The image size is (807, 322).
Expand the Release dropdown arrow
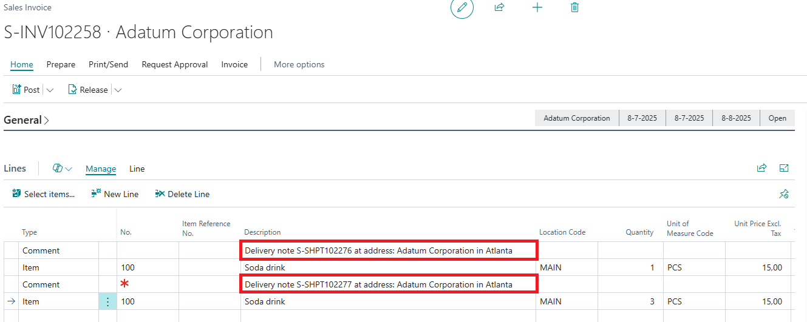tap(118, 90)
